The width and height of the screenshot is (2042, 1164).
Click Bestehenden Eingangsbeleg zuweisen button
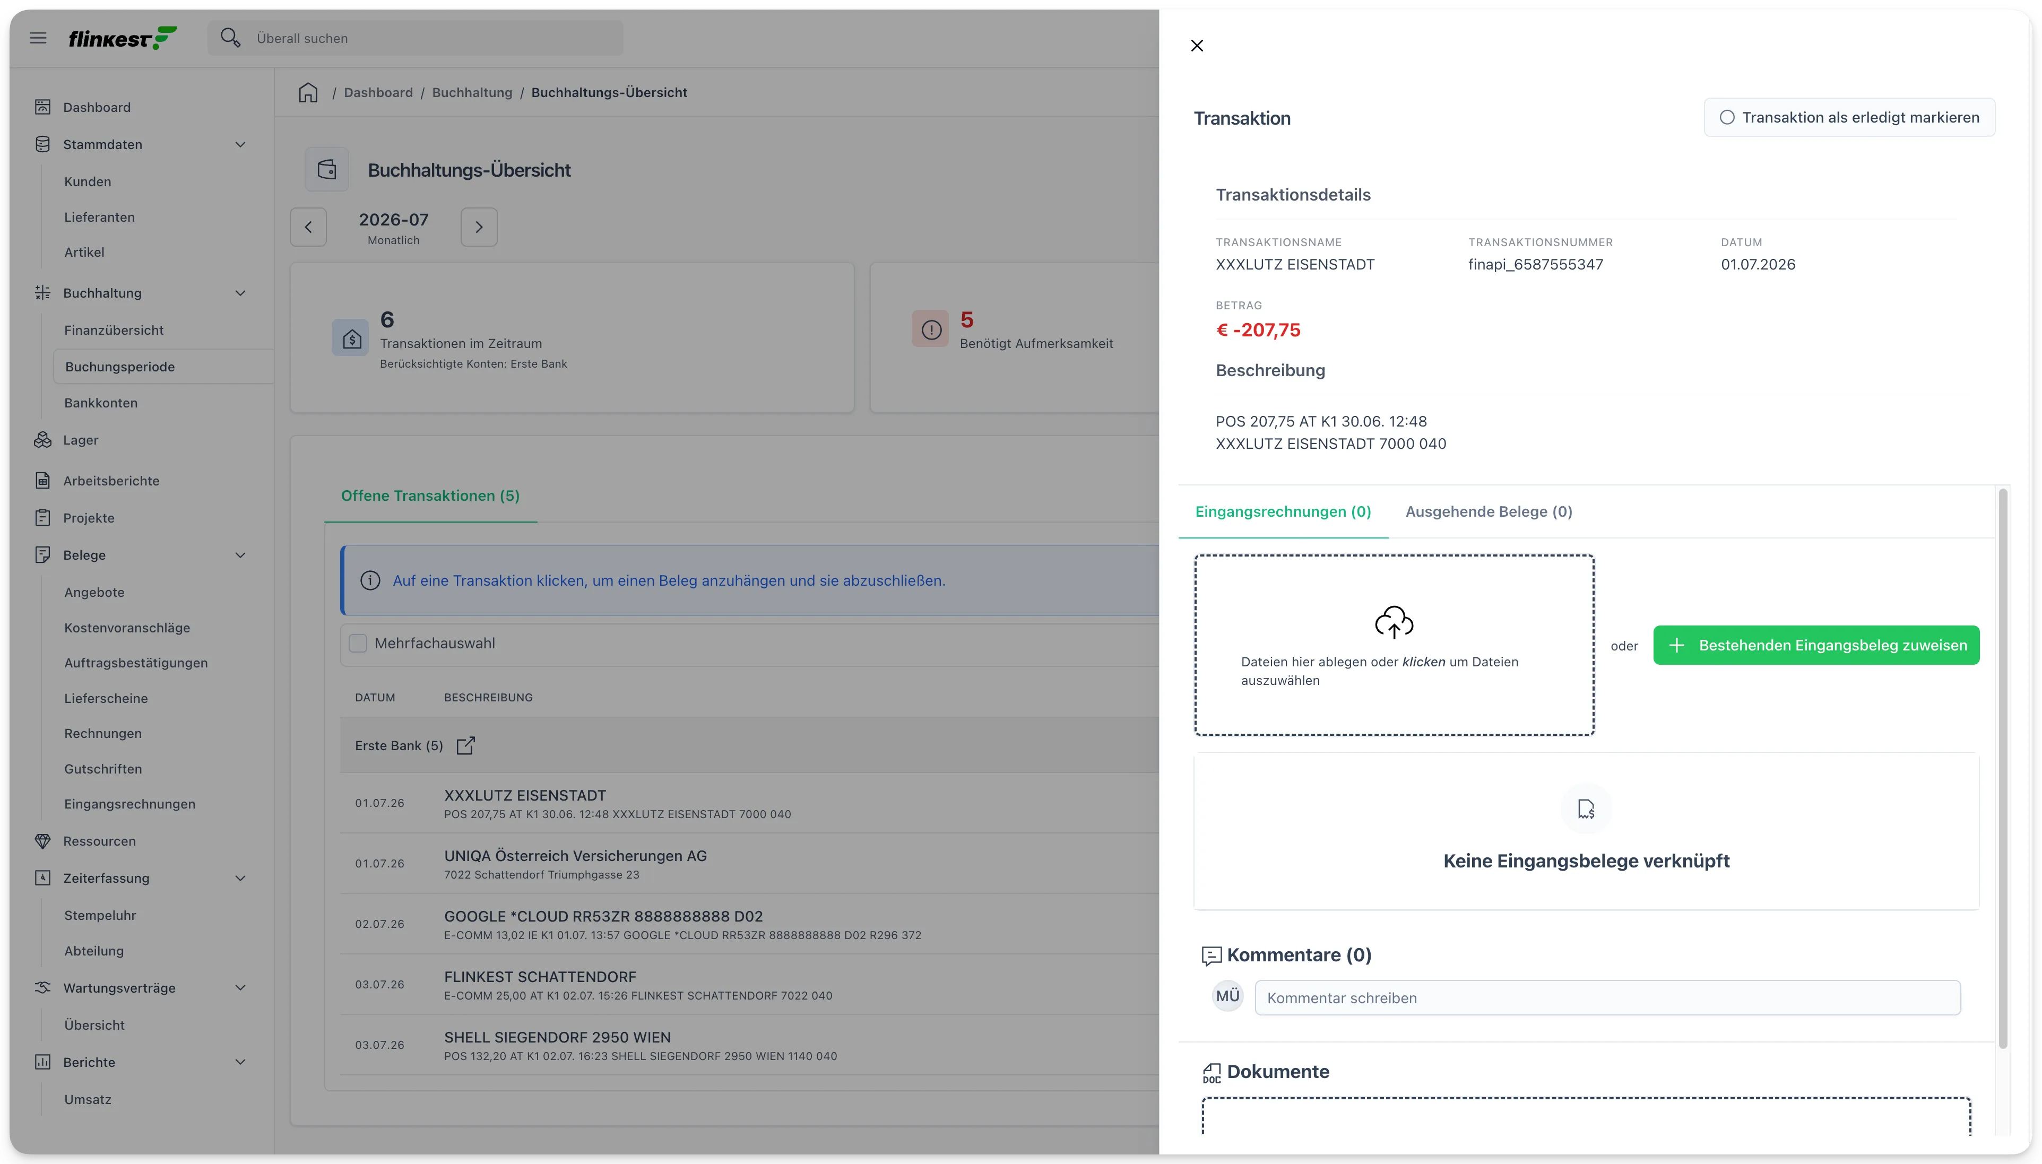pyautogui.click(x=1816, y=645)
